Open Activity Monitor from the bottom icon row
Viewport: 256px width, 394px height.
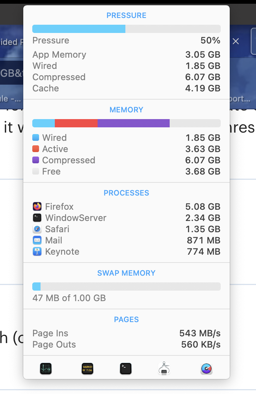pos(46,369)
